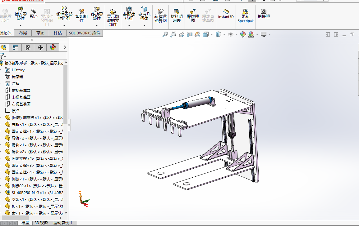Open the FeatureManager design tree tab
Screen dimensions: 359x226
3,47
